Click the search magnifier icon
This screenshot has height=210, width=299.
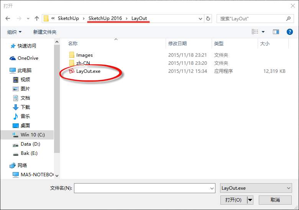coord(289,19)
